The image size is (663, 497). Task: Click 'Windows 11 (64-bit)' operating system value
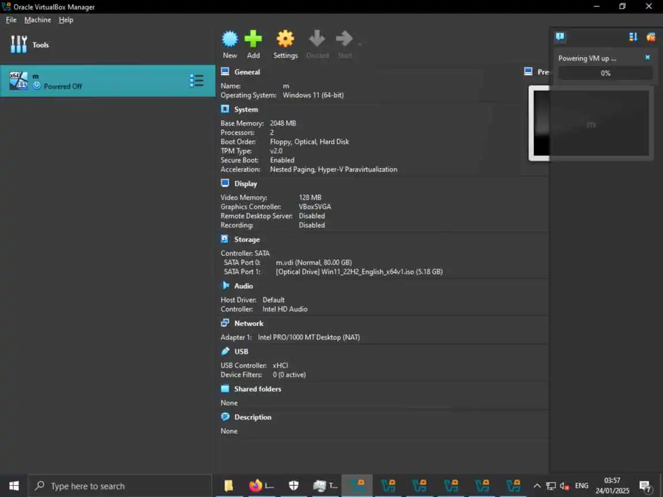[313, 95]
